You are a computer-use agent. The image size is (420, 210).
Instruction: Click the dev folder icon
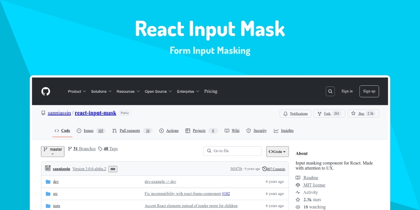click(48, 182)
